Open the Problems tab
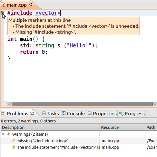 pos(18,114)
